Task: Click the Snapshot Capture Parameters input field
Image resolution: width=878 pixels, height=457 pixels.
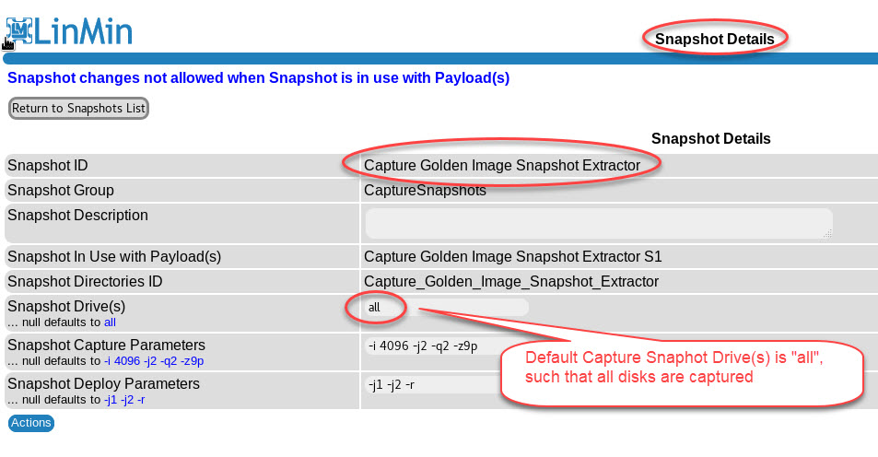Action: pos(431,346)
